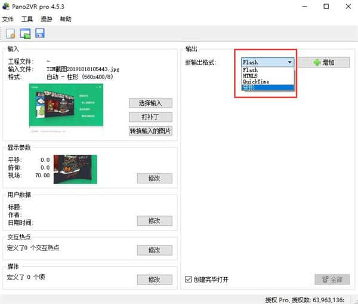Click the 打补丁 button
The height and width of the screenshot is (304, 358).
[x=150, y=117]
